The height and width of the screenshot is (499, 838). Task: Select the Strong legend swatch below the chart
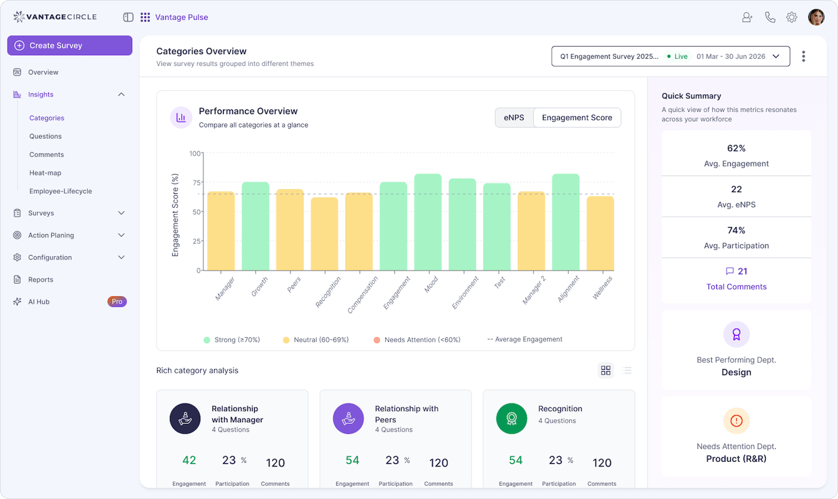pos(205,339)
